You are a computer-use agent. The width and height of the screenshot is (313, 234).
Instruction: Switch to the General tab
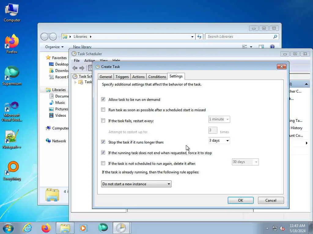click(x=105, y=77)
